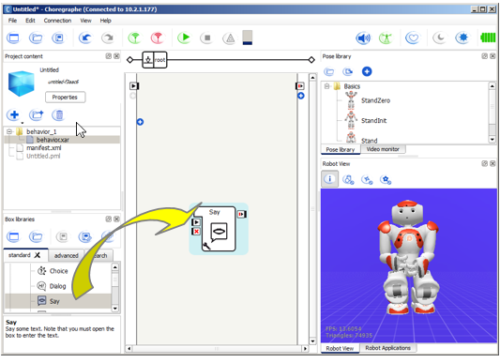Screen dimensions: 500x363
Task: Collapse the Basics pose folder
Action: (x=326, y=86)
